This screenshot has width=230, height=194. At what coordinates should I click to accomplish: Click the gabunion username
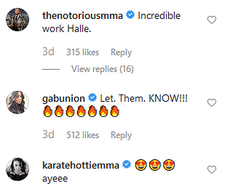point(63,98)
